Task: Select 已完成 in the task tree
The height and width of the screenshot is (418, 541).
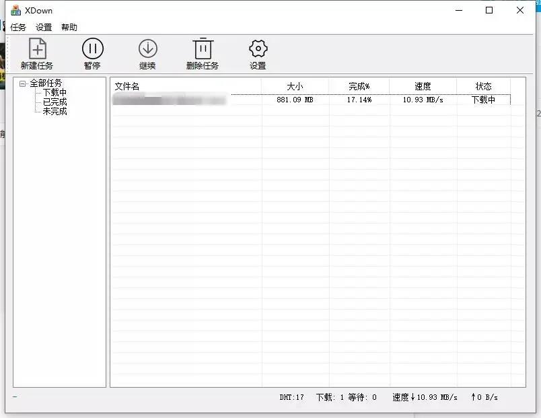Action: pos(55,102)
